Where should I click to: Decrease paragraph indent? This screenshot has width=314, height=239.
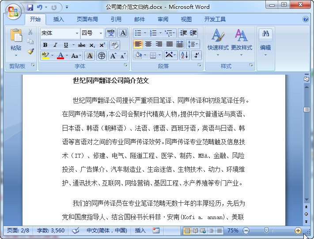(183, 33)
